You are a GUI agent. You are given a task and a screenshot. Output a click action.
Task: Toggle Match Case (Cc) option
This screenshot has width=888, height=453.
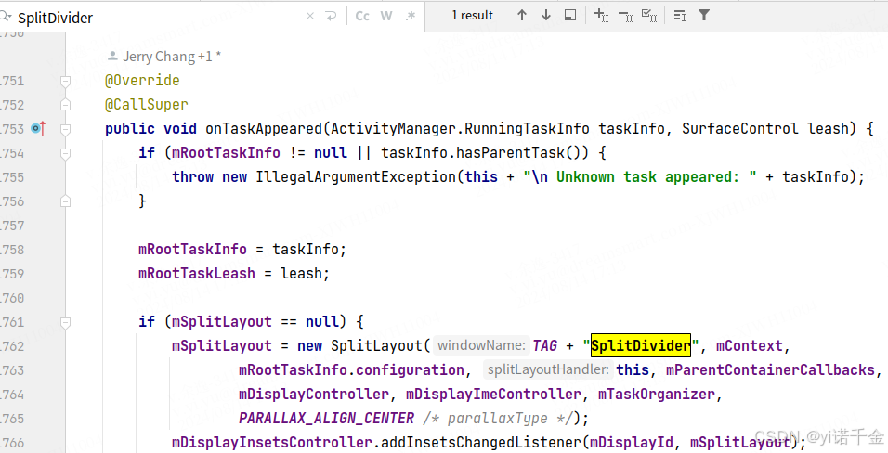coord(362,16)
